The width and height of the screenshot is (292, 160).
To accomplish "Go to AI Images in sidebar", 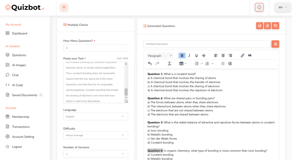I will (x=19, y=65).
